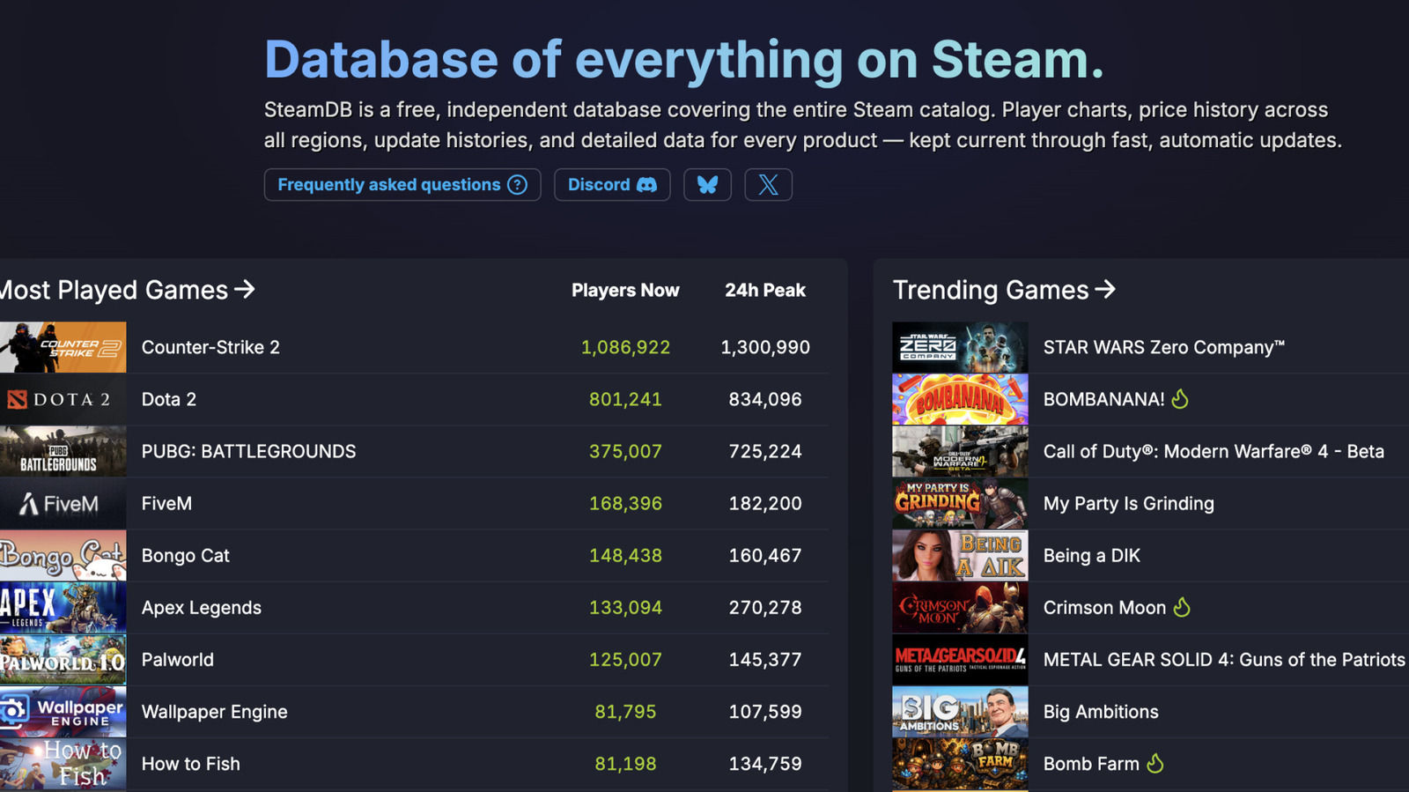The height and width of the screenshot is (792, 1409).
Task: Open the Bluesky butterfly icon link
Action: pyautogui.click(x=707, y=185)
